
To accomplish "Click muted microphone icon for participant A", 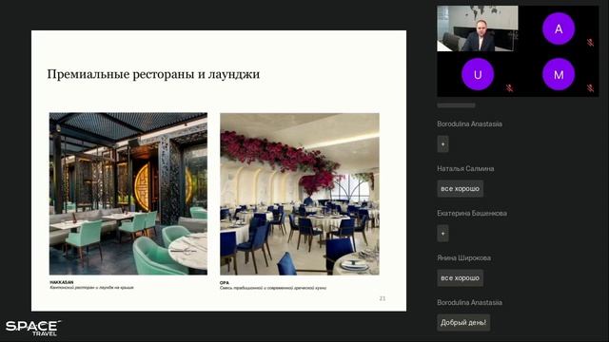I will coord(590,42).
